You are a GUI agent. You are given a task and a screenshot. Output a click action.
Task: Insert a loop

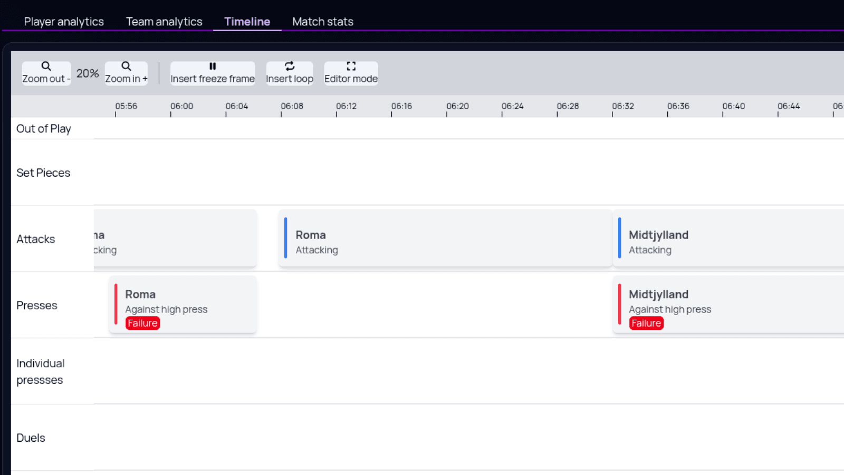tap(290, 73)
